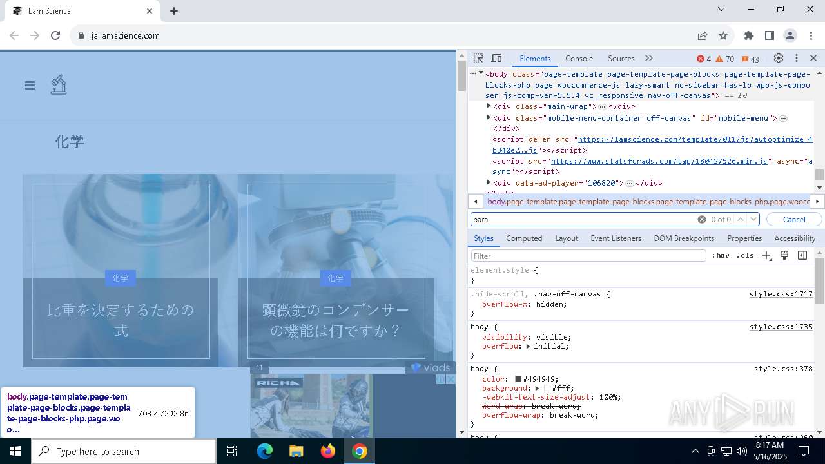This screenshot has width=825, height=464.
Task: Open the Computed styles tab
Action: tap(524, 238)
